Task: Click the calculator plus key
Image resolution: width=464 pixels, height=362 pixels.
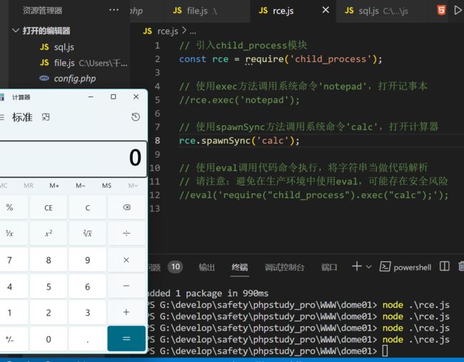Action: (126, 312)
